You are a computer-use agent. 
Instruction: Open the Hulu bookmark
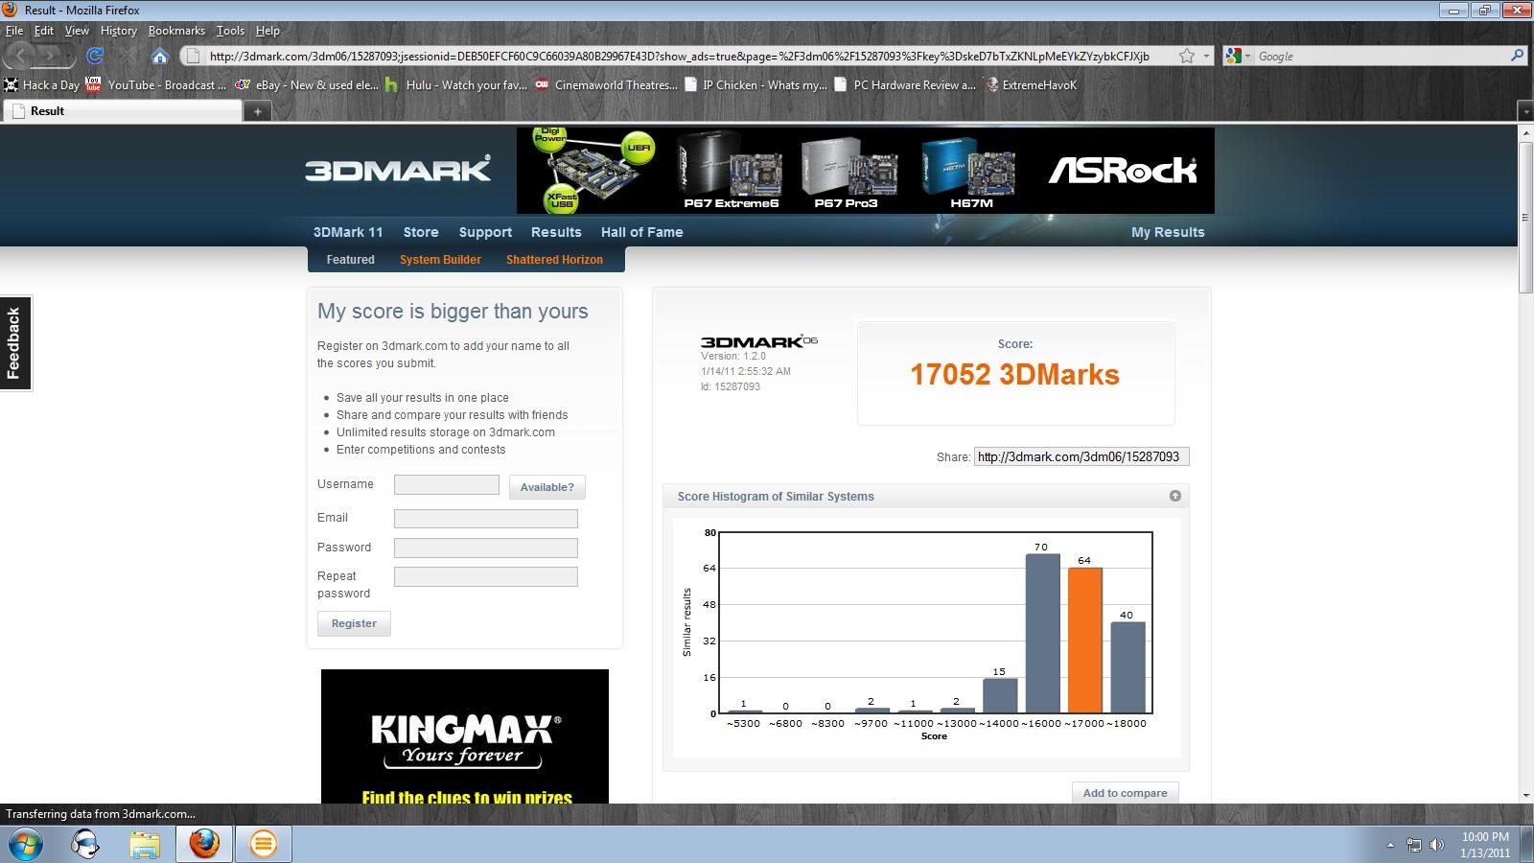tap(455, 85)
